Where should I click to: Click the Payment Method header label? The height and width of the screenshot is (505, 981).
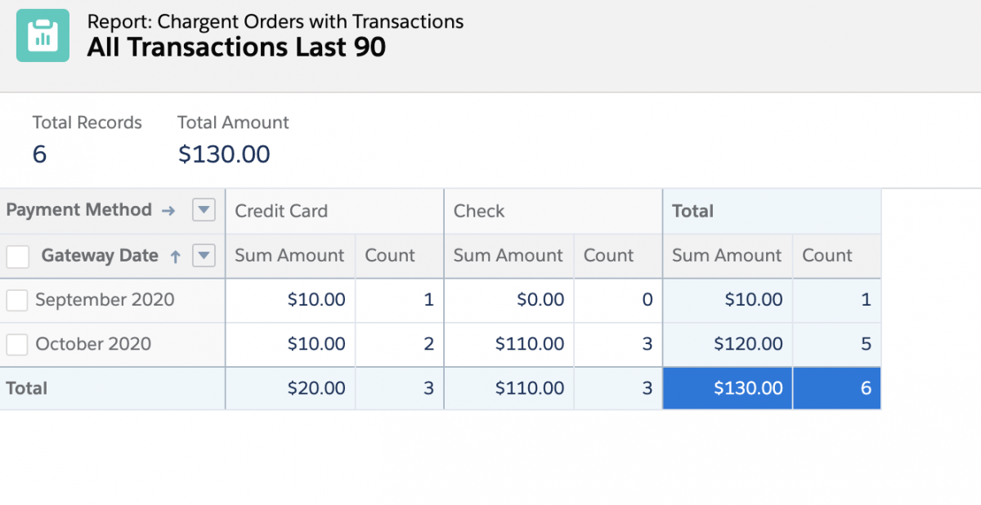(79, 210)
